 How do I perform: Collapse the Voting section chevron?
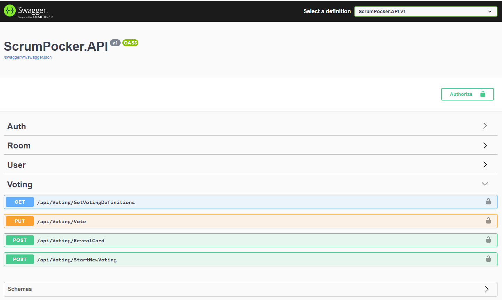point(485,184)
